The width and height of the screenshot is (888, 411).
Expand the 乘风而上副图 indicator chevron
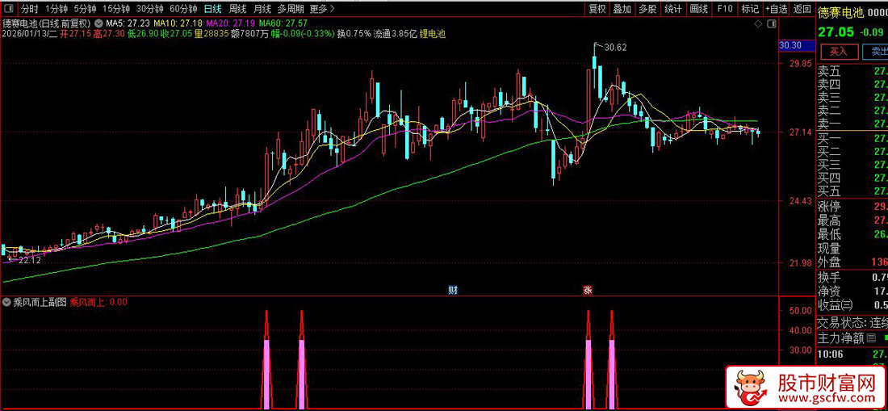7,302
